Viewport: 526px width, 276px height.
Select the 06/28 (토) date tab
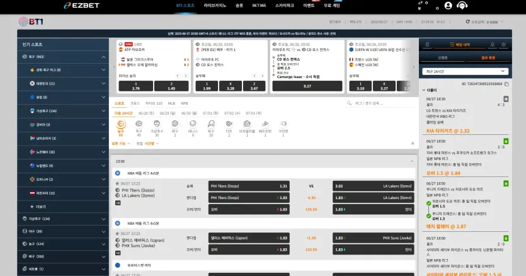point(146,113)
